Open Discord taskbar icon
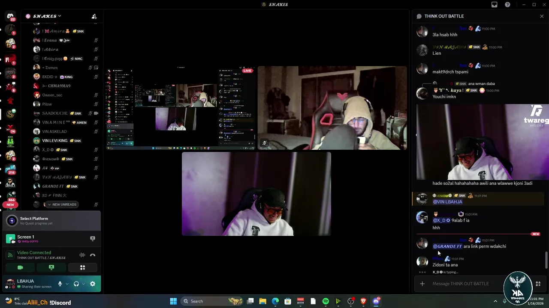The image size is (549, 308). coord(376,301)
